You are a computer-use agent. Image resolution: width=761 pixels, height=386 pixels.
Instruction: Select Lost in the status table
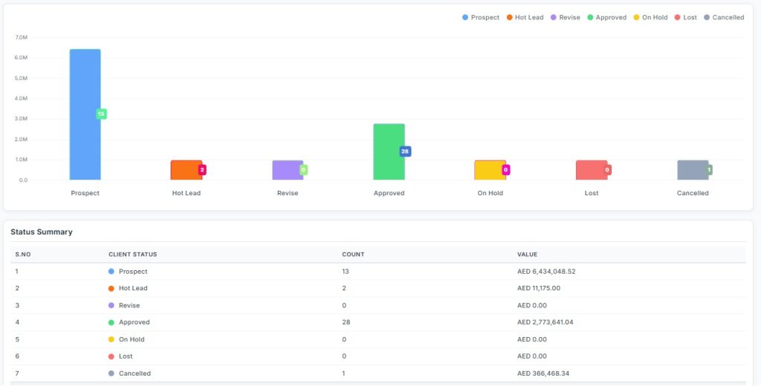(126, 356)
